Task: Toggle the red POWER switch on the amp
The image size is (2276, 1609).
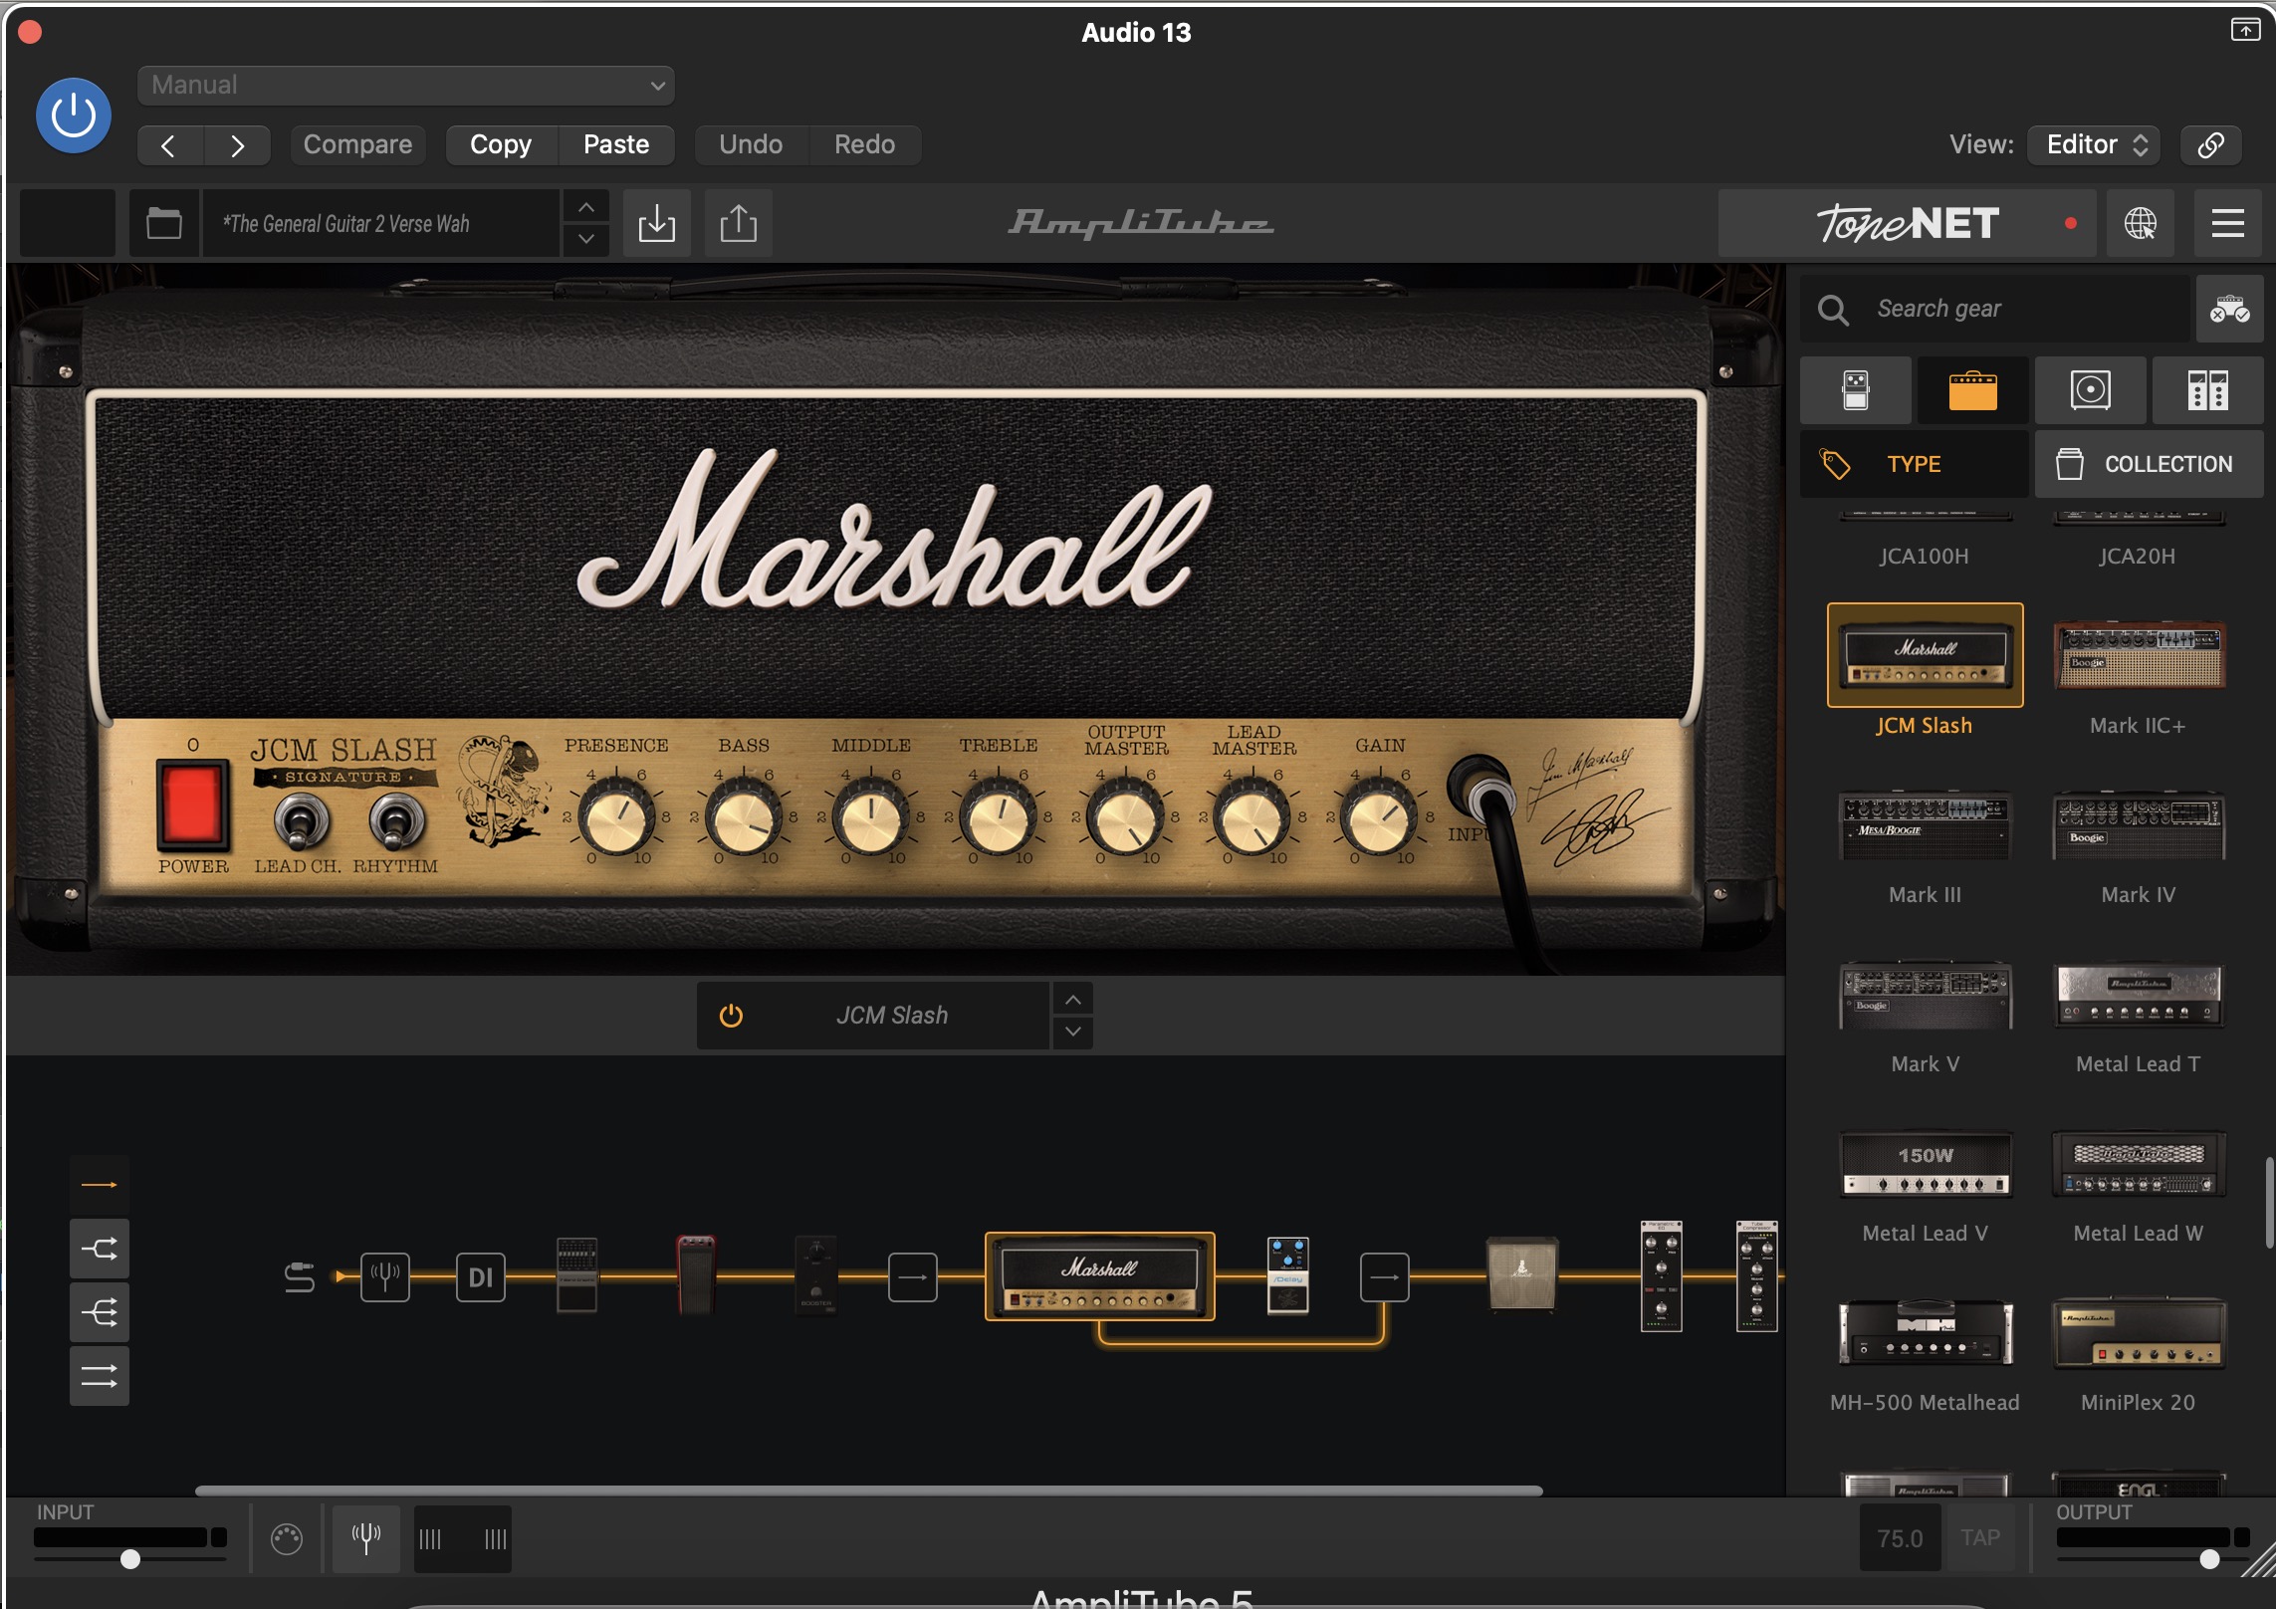Action: click(192, 804)
